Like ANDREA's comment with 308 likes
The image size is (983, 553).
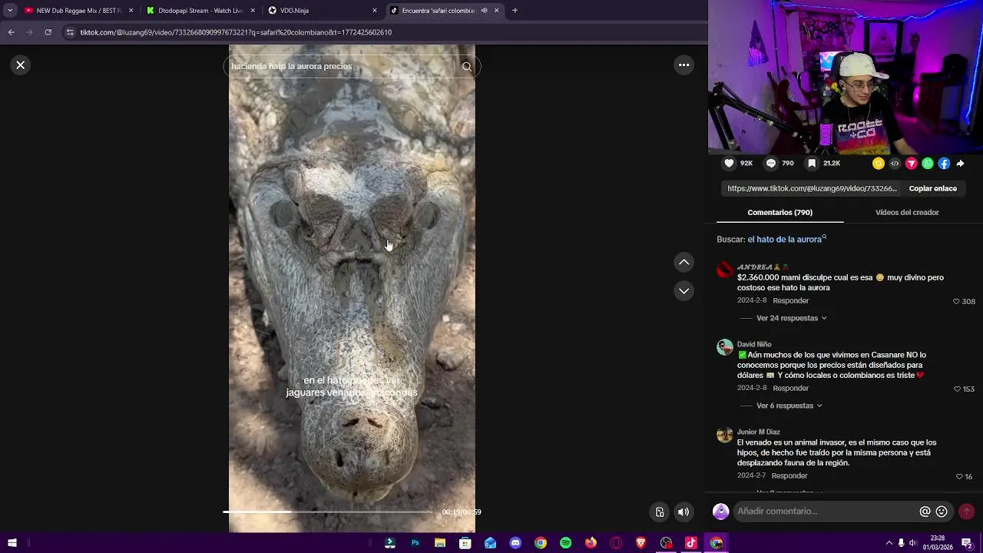pos(956,302)
